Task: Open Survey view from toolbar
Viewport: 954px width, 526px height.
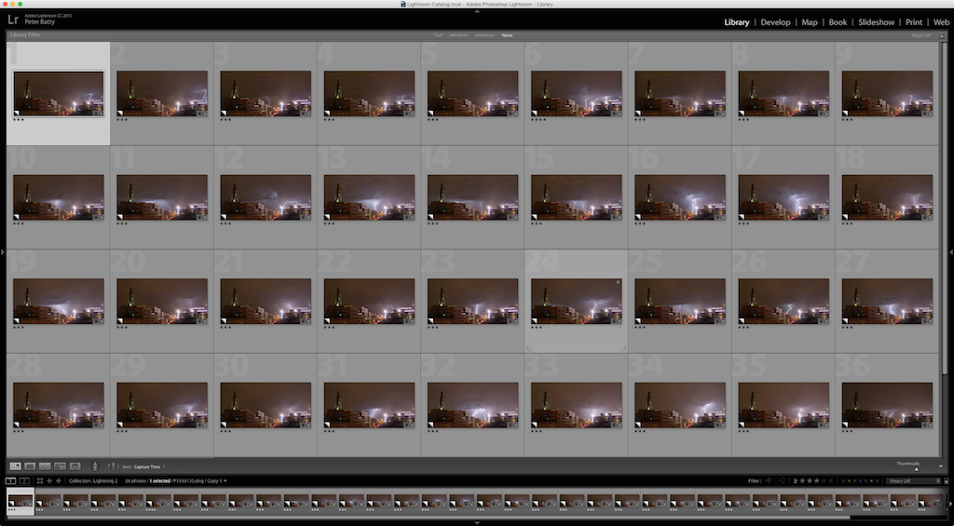Action: click(60, 465)
